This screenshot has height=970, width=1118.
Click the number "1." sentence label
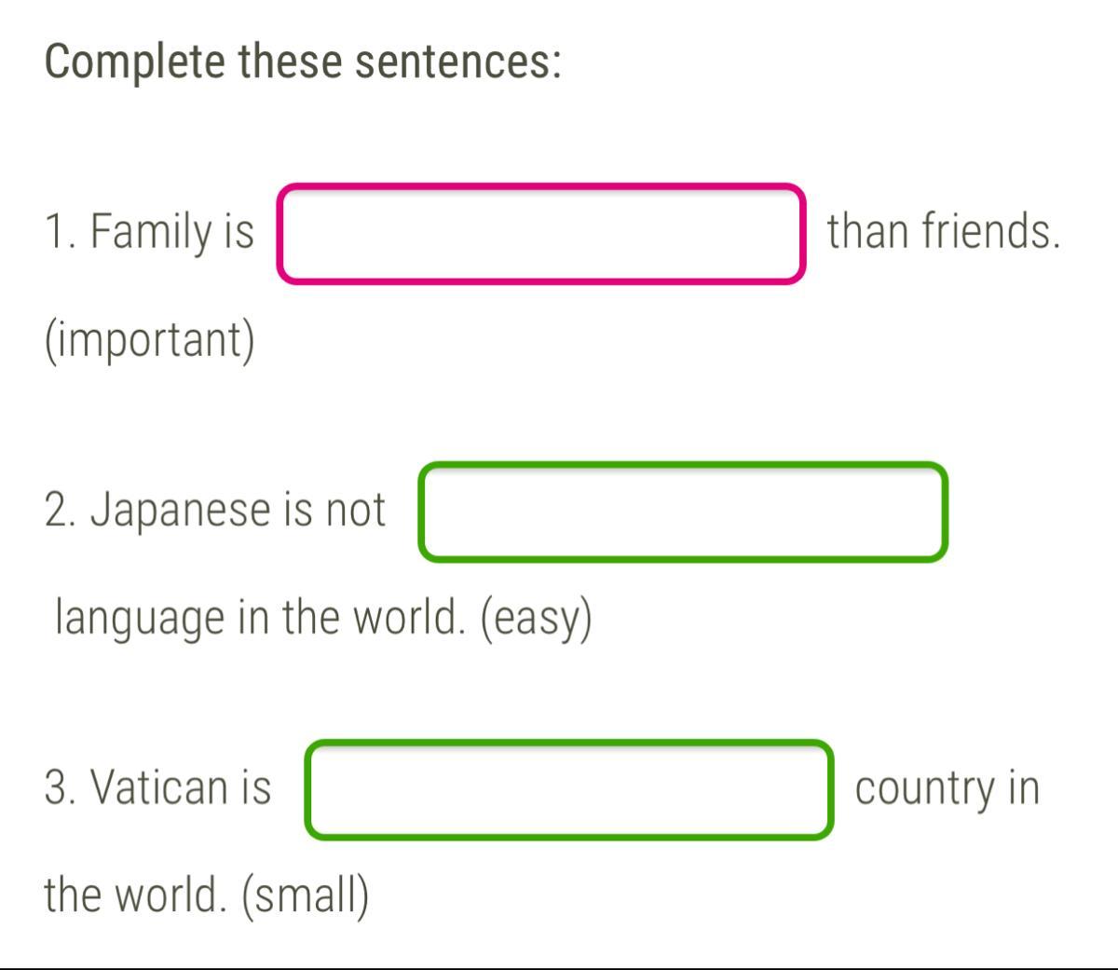pyautogui.click(x=61, y=231)
